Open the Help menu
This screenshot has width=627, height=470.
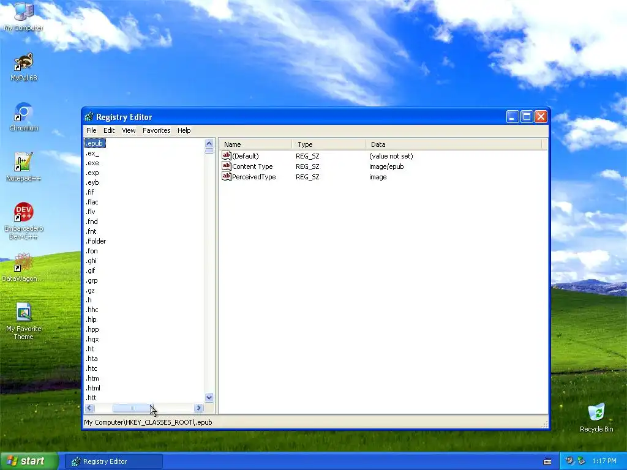[x=184, y=130]
